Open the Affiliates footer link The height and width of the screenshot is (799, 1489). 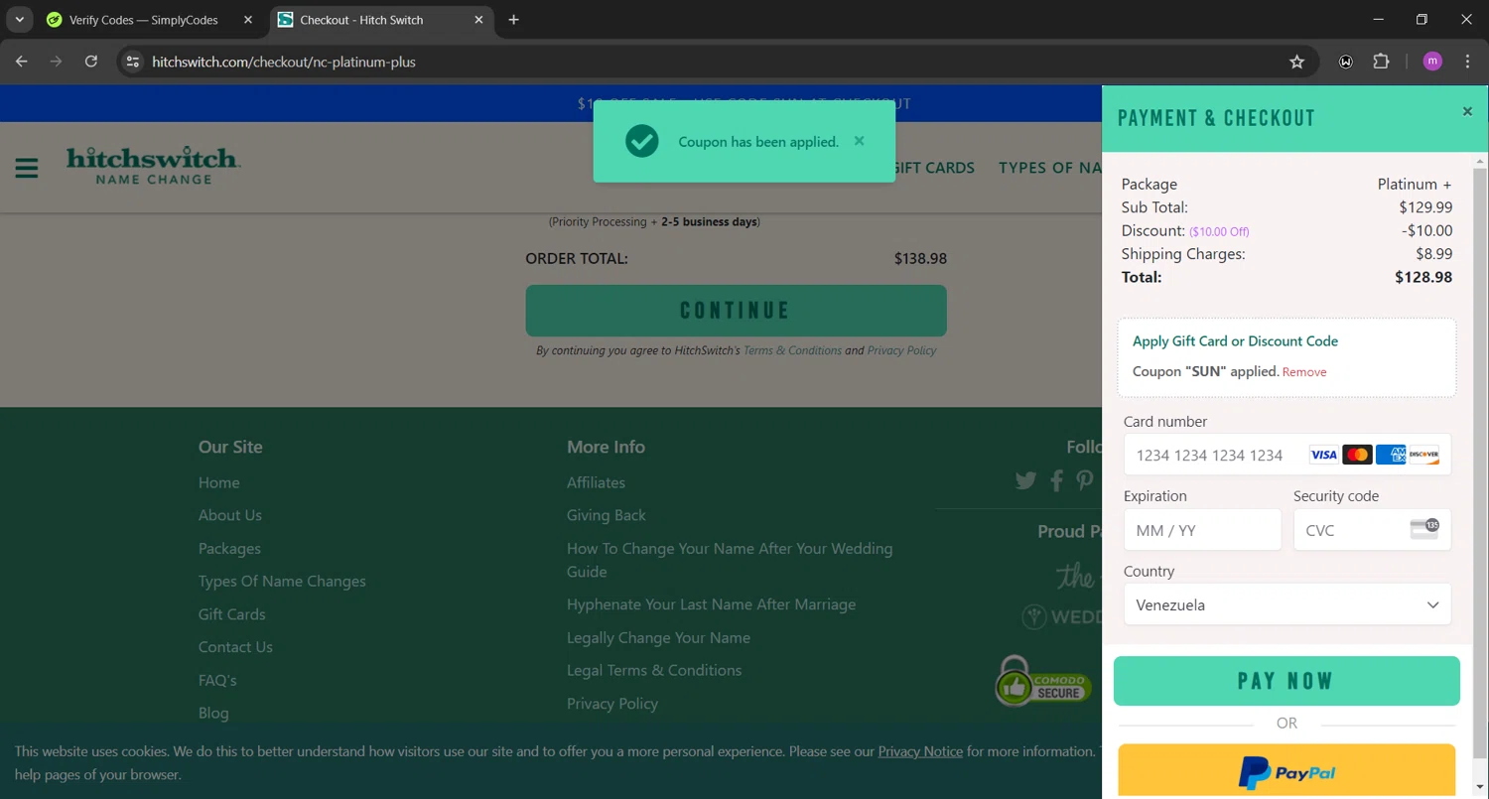click(x=596, y=482)
